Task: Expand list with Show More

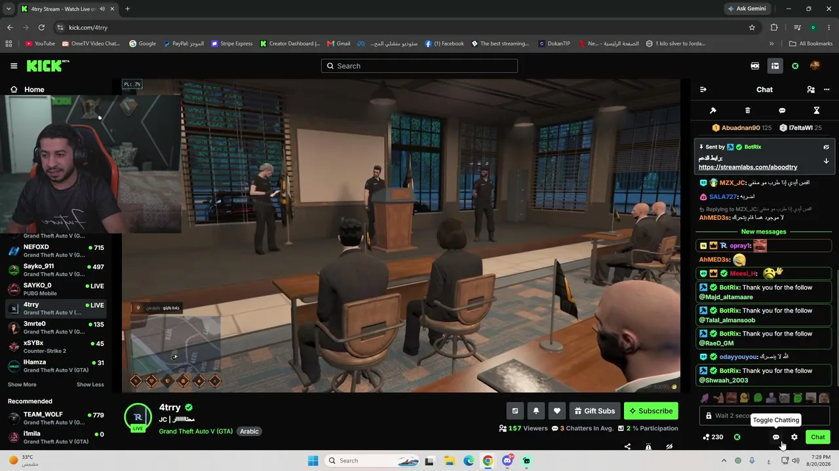Action: (22, 385)
